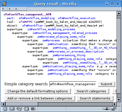
Task: Open the Mail envelope icon
Action: tap(12, 109)
